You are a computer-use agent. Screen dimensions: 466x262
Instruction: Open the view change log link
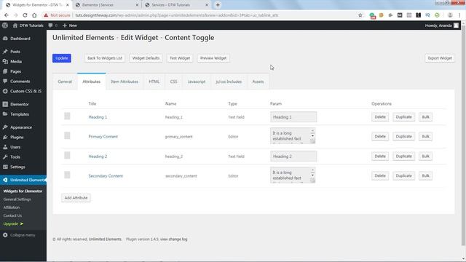(173, 239)
